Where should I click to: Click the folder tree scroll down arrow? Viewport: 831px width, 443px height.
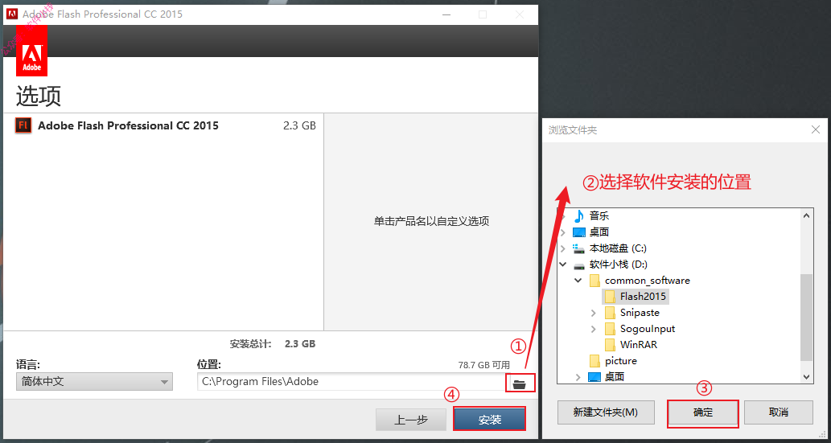[x=806, y=377]
